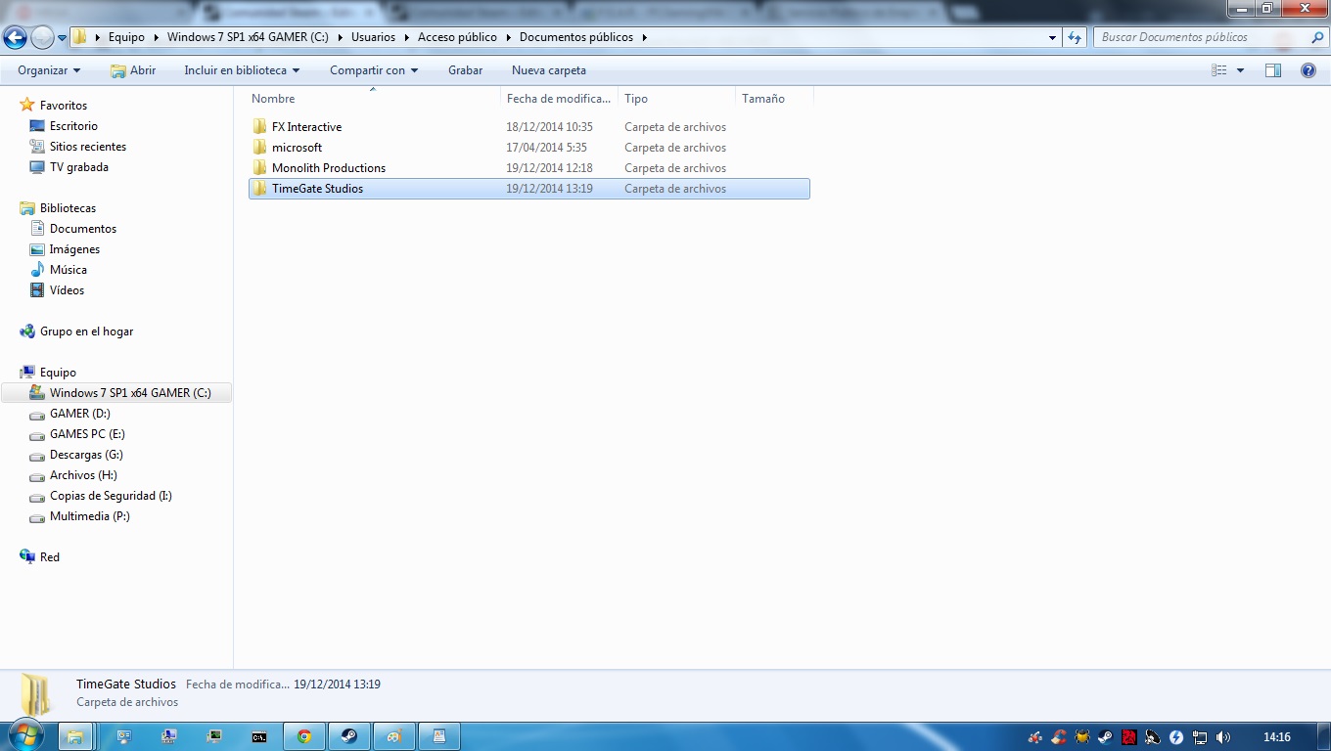Viewport: 1331px width, 751px height.
Task: Select the TimeGate Studios folder row
Action: (529, 189)
